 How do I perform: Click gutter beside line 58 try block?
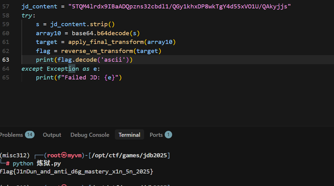point(6,15)
